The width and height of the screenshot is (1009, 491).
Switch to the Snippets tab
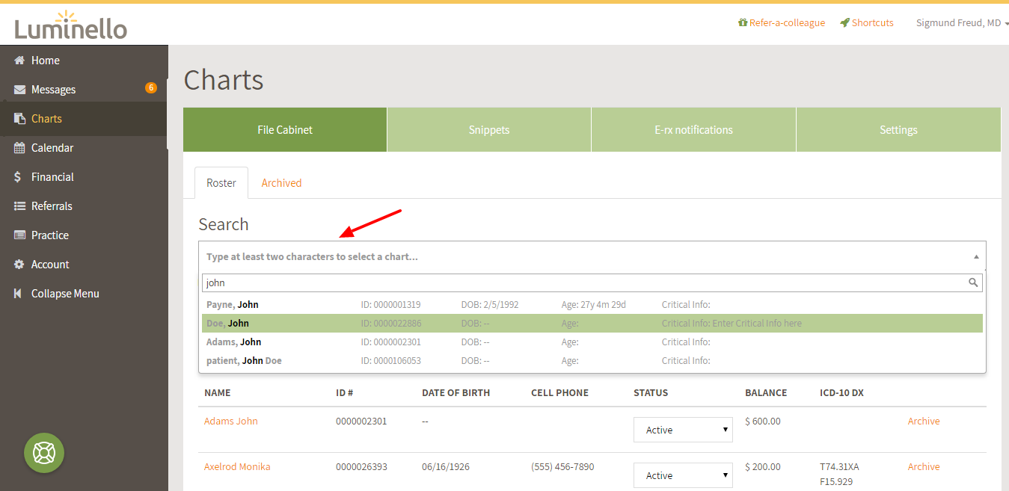tap(489, 130)
